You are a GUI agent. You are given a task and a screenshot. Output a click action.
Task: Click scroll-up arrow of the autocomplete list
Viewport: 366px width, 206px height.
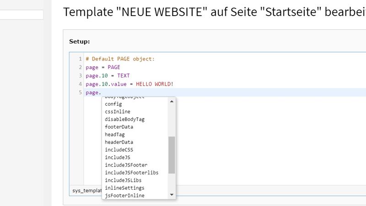coord(172,101)
